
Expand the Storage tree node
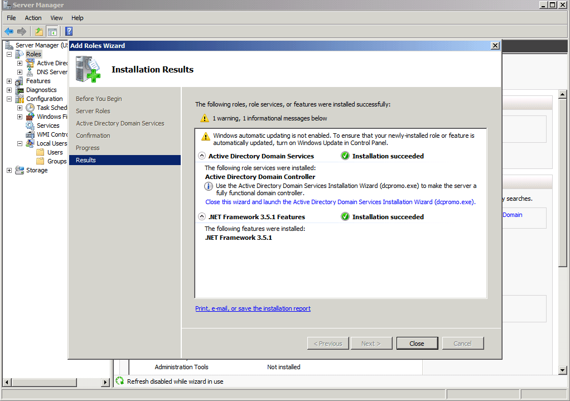(9, 170)
